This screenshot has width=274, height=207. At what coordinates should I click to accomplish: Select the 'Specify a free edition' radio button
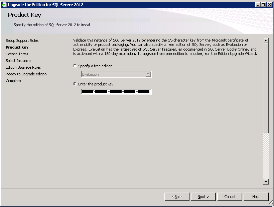coord(75,66)
